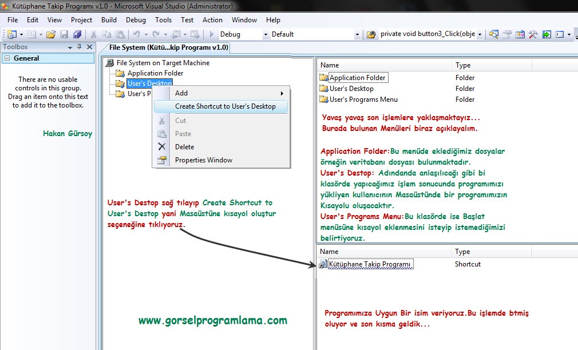Open the Toolbox panel position dropdown arrow
Screen dimensions: 578x350
(70, 47)
